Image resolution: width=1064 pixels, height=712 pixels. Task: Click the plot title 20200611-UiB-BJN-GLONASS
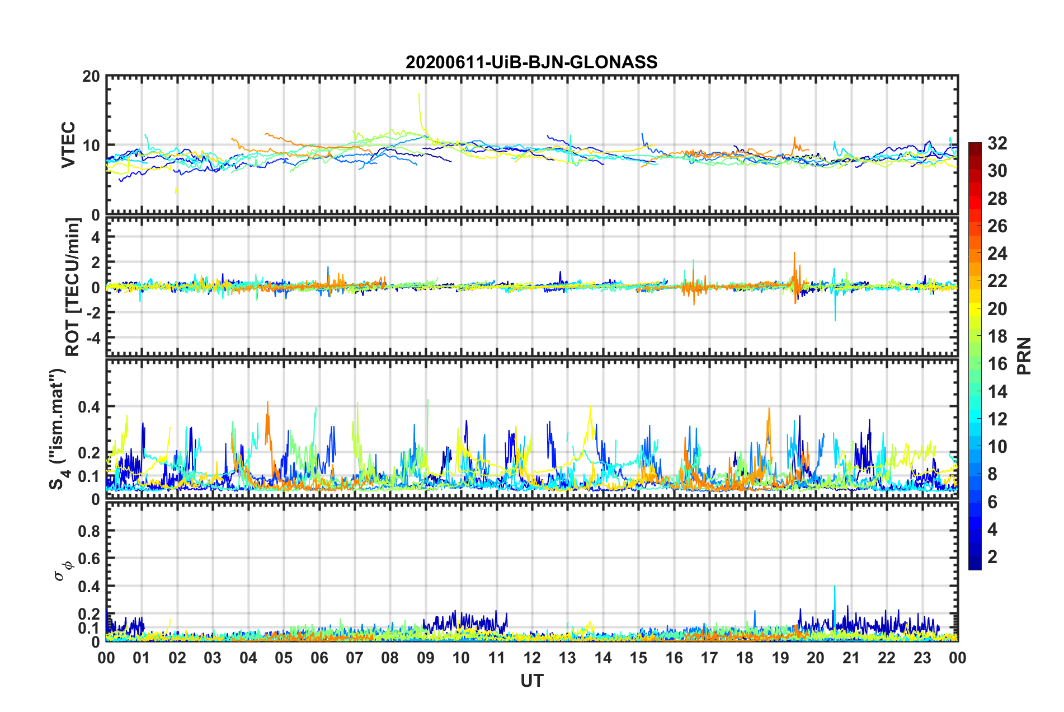(531, 62)
